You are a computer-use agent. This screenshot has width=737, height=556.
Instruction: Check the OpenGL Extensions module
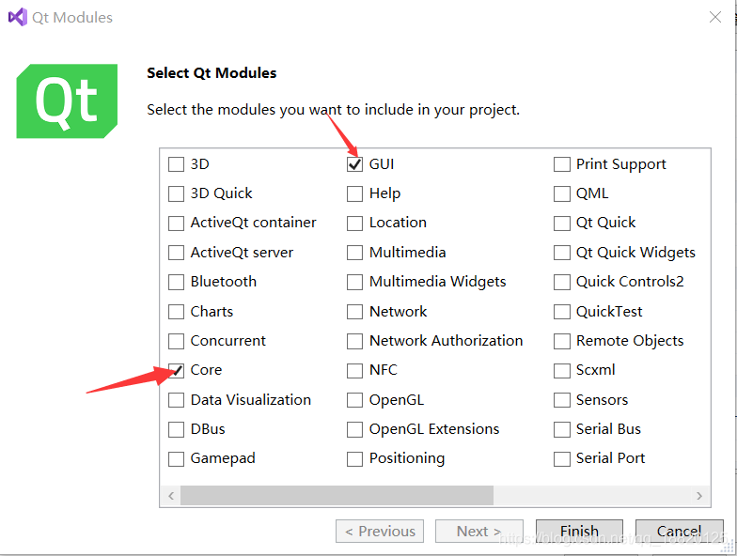pos(355,429)
